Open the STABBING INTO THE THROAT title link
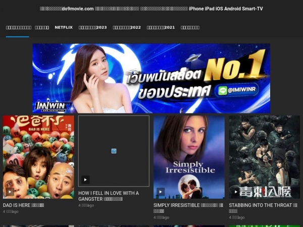The width and height of the screenshot is (303, 227). pos(263,208)
